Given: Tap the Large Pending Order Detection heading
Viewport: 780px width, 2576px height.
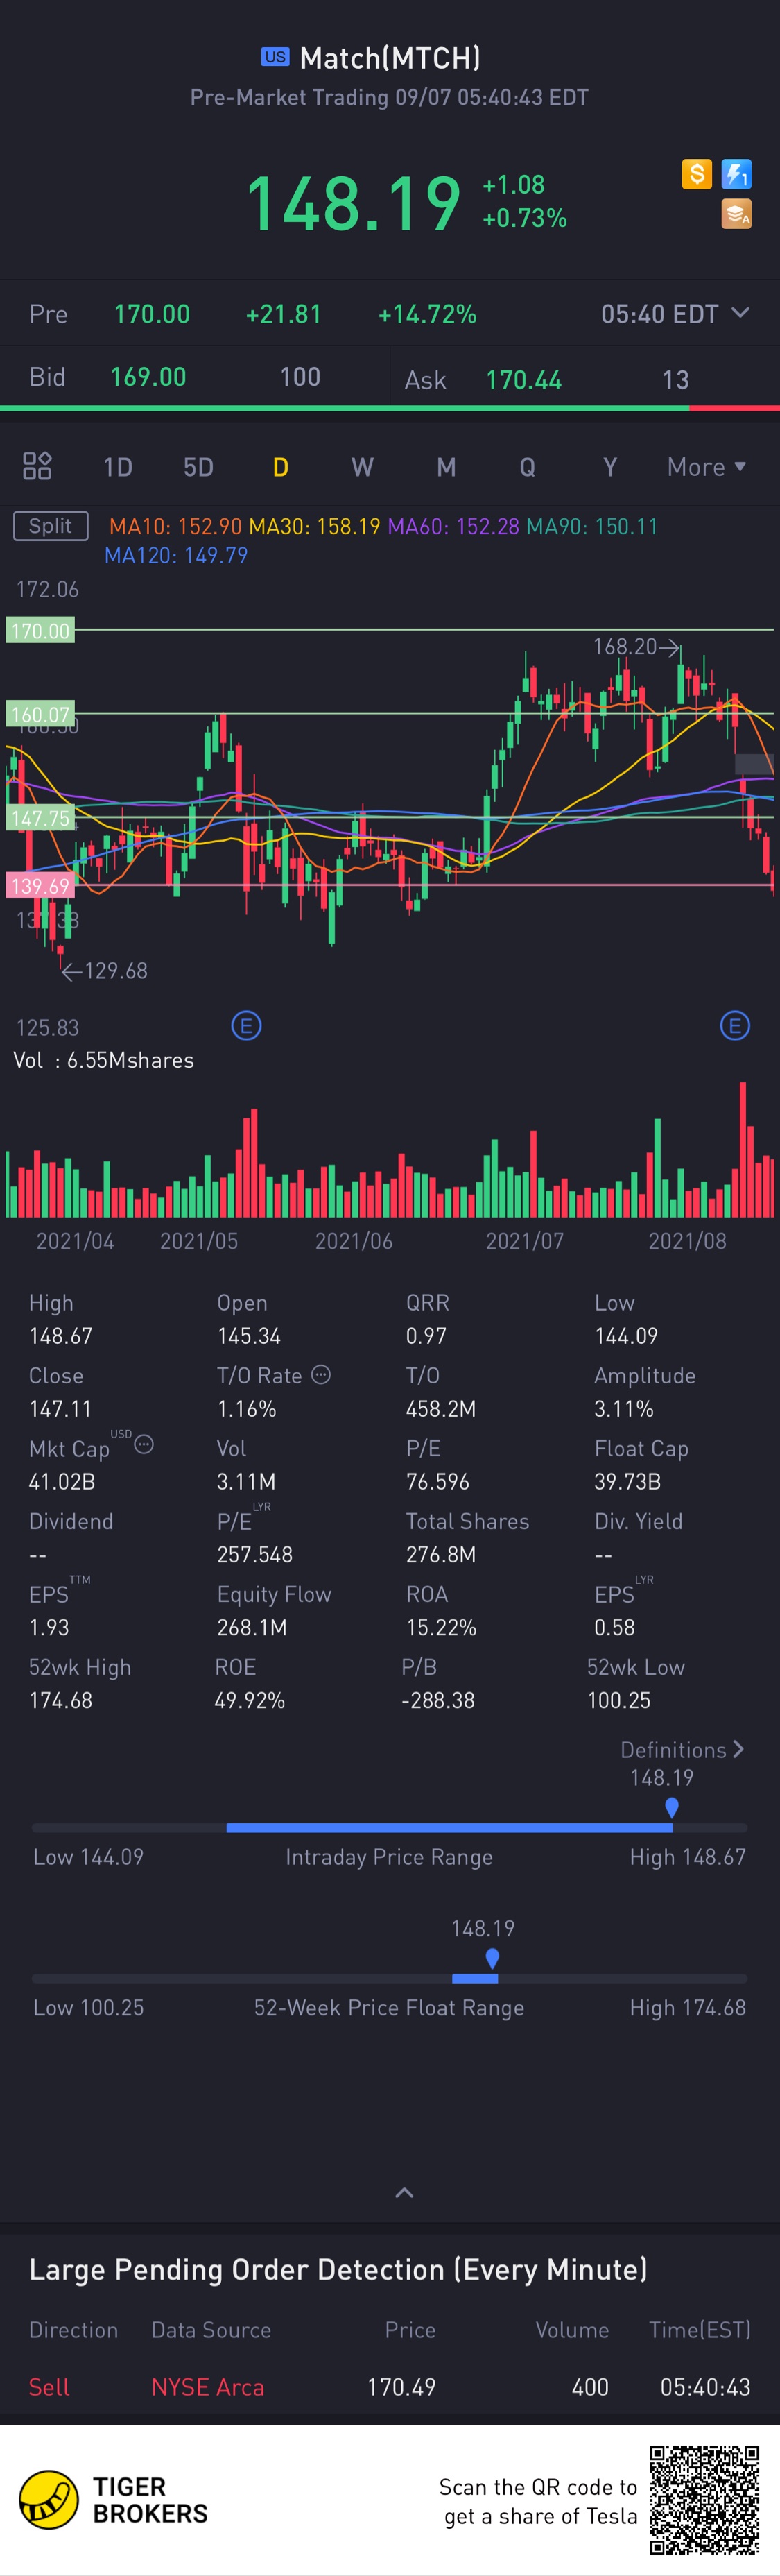Looking at the screenshot, I should (338, 2270).
